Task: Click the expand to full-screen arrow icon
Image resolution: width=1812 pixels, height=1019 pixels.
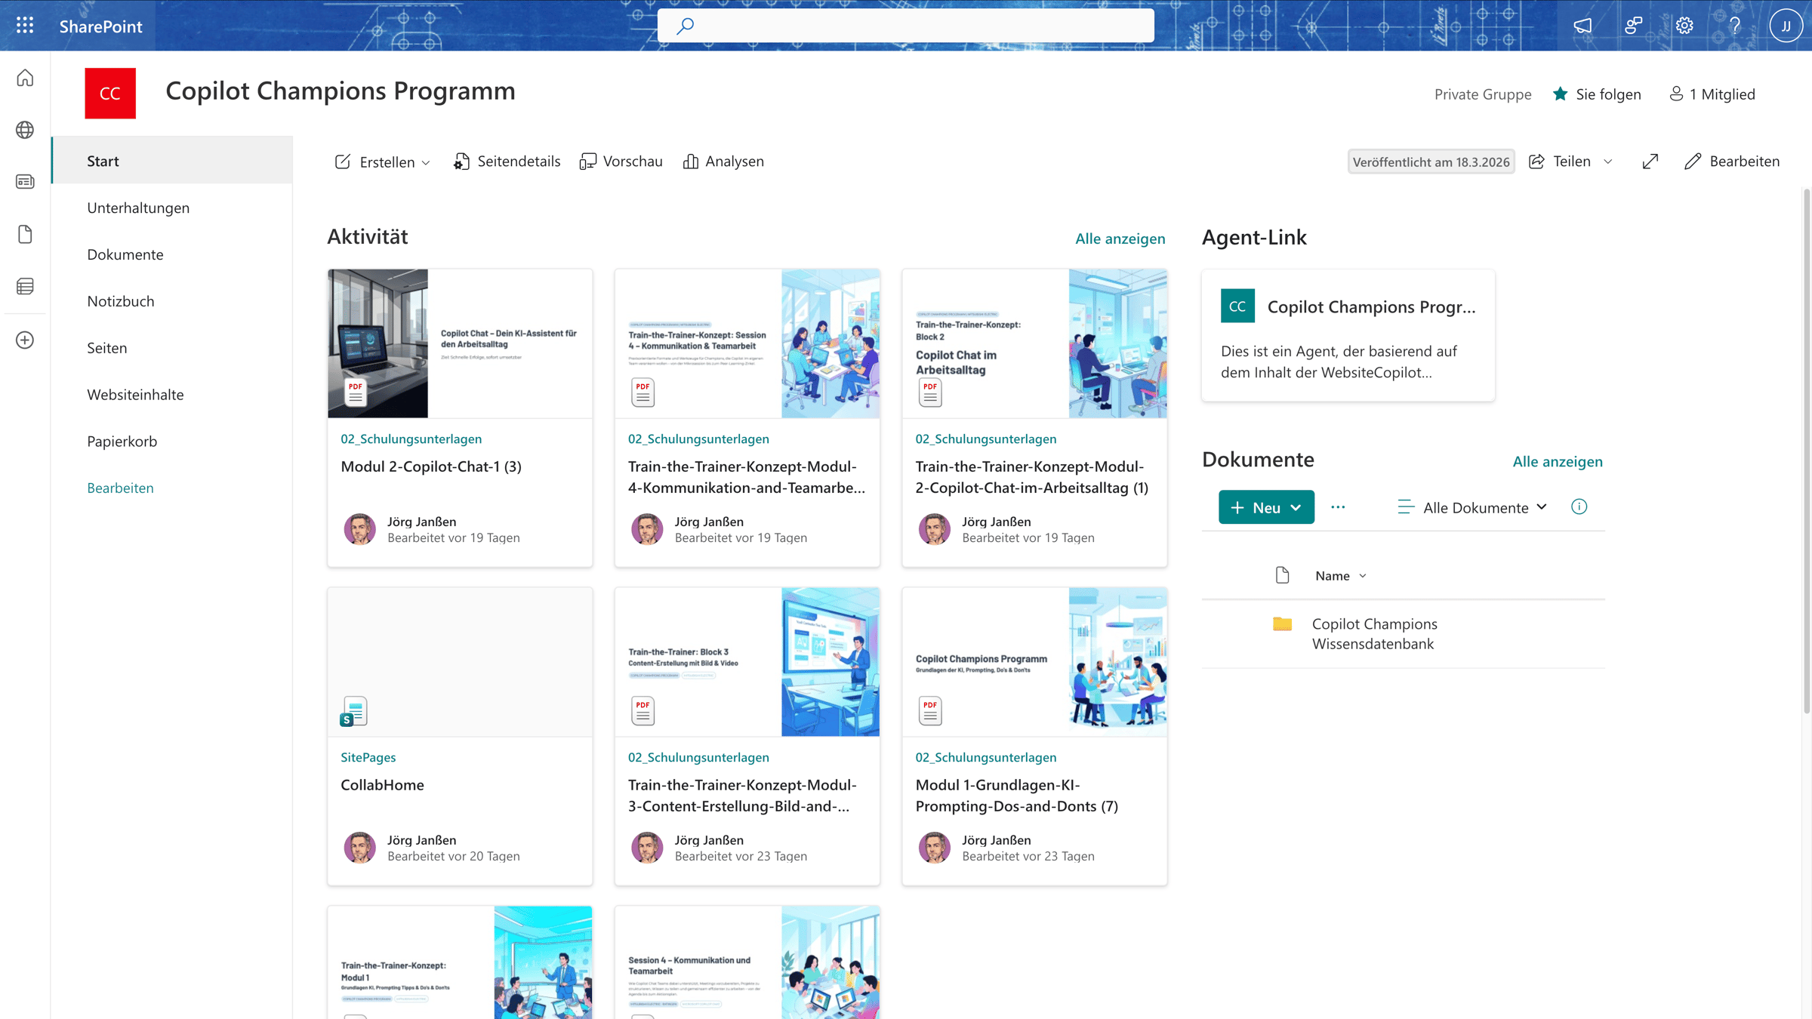Action: click(x=1650, y=162)
